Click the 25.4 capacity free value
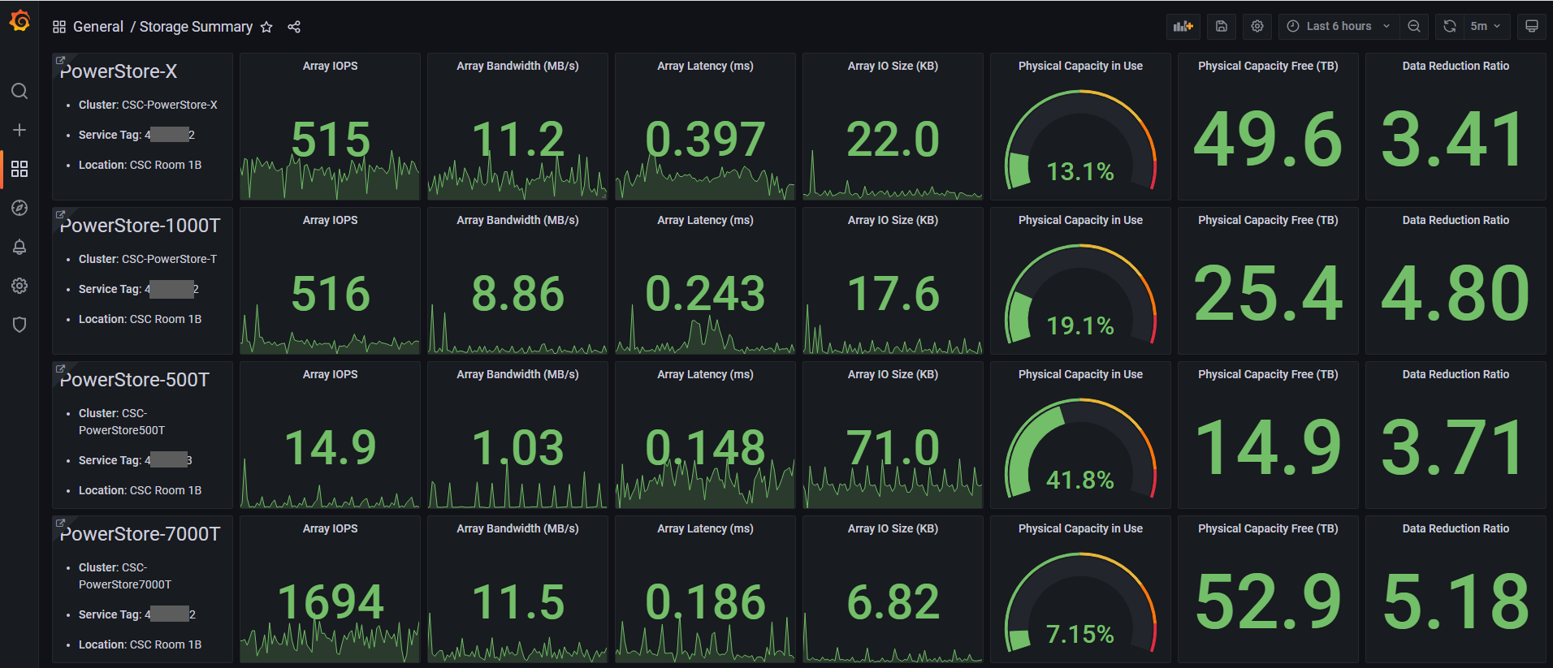 point(1268,294)
